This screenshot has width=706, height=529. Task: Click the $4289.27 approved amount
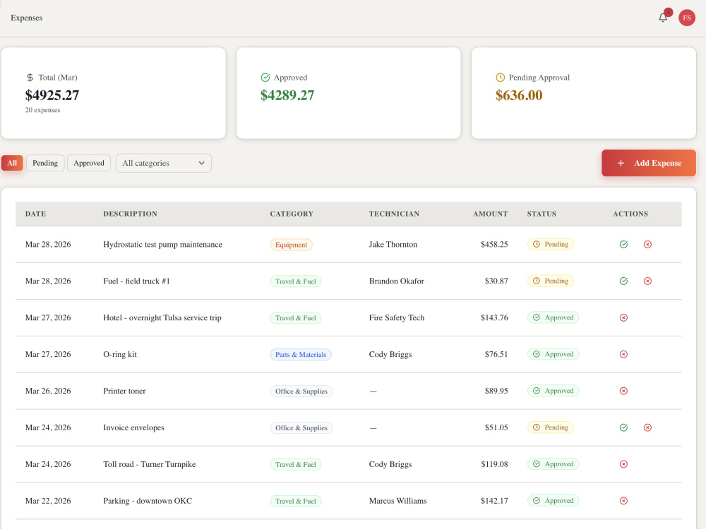287,95
